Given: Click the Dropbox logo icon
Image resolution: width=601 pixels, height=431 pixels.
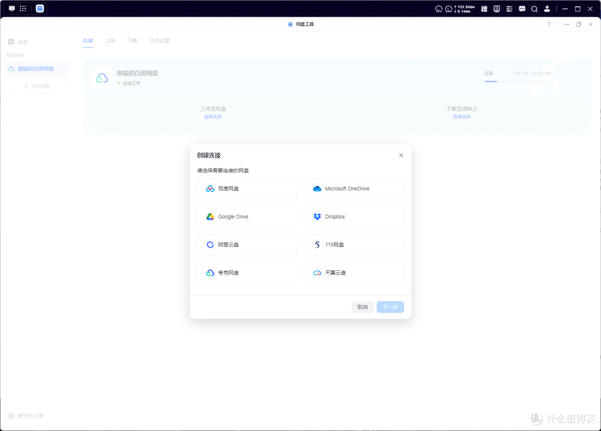Looking at the screenshot, I should click(317, 216).
